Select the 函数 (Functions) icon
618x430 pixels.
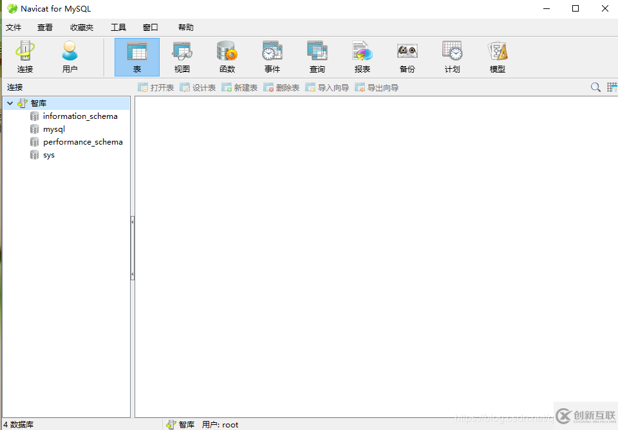point(227,57)
